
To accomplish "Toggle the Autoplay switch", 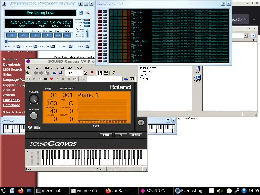I will 87,20.
